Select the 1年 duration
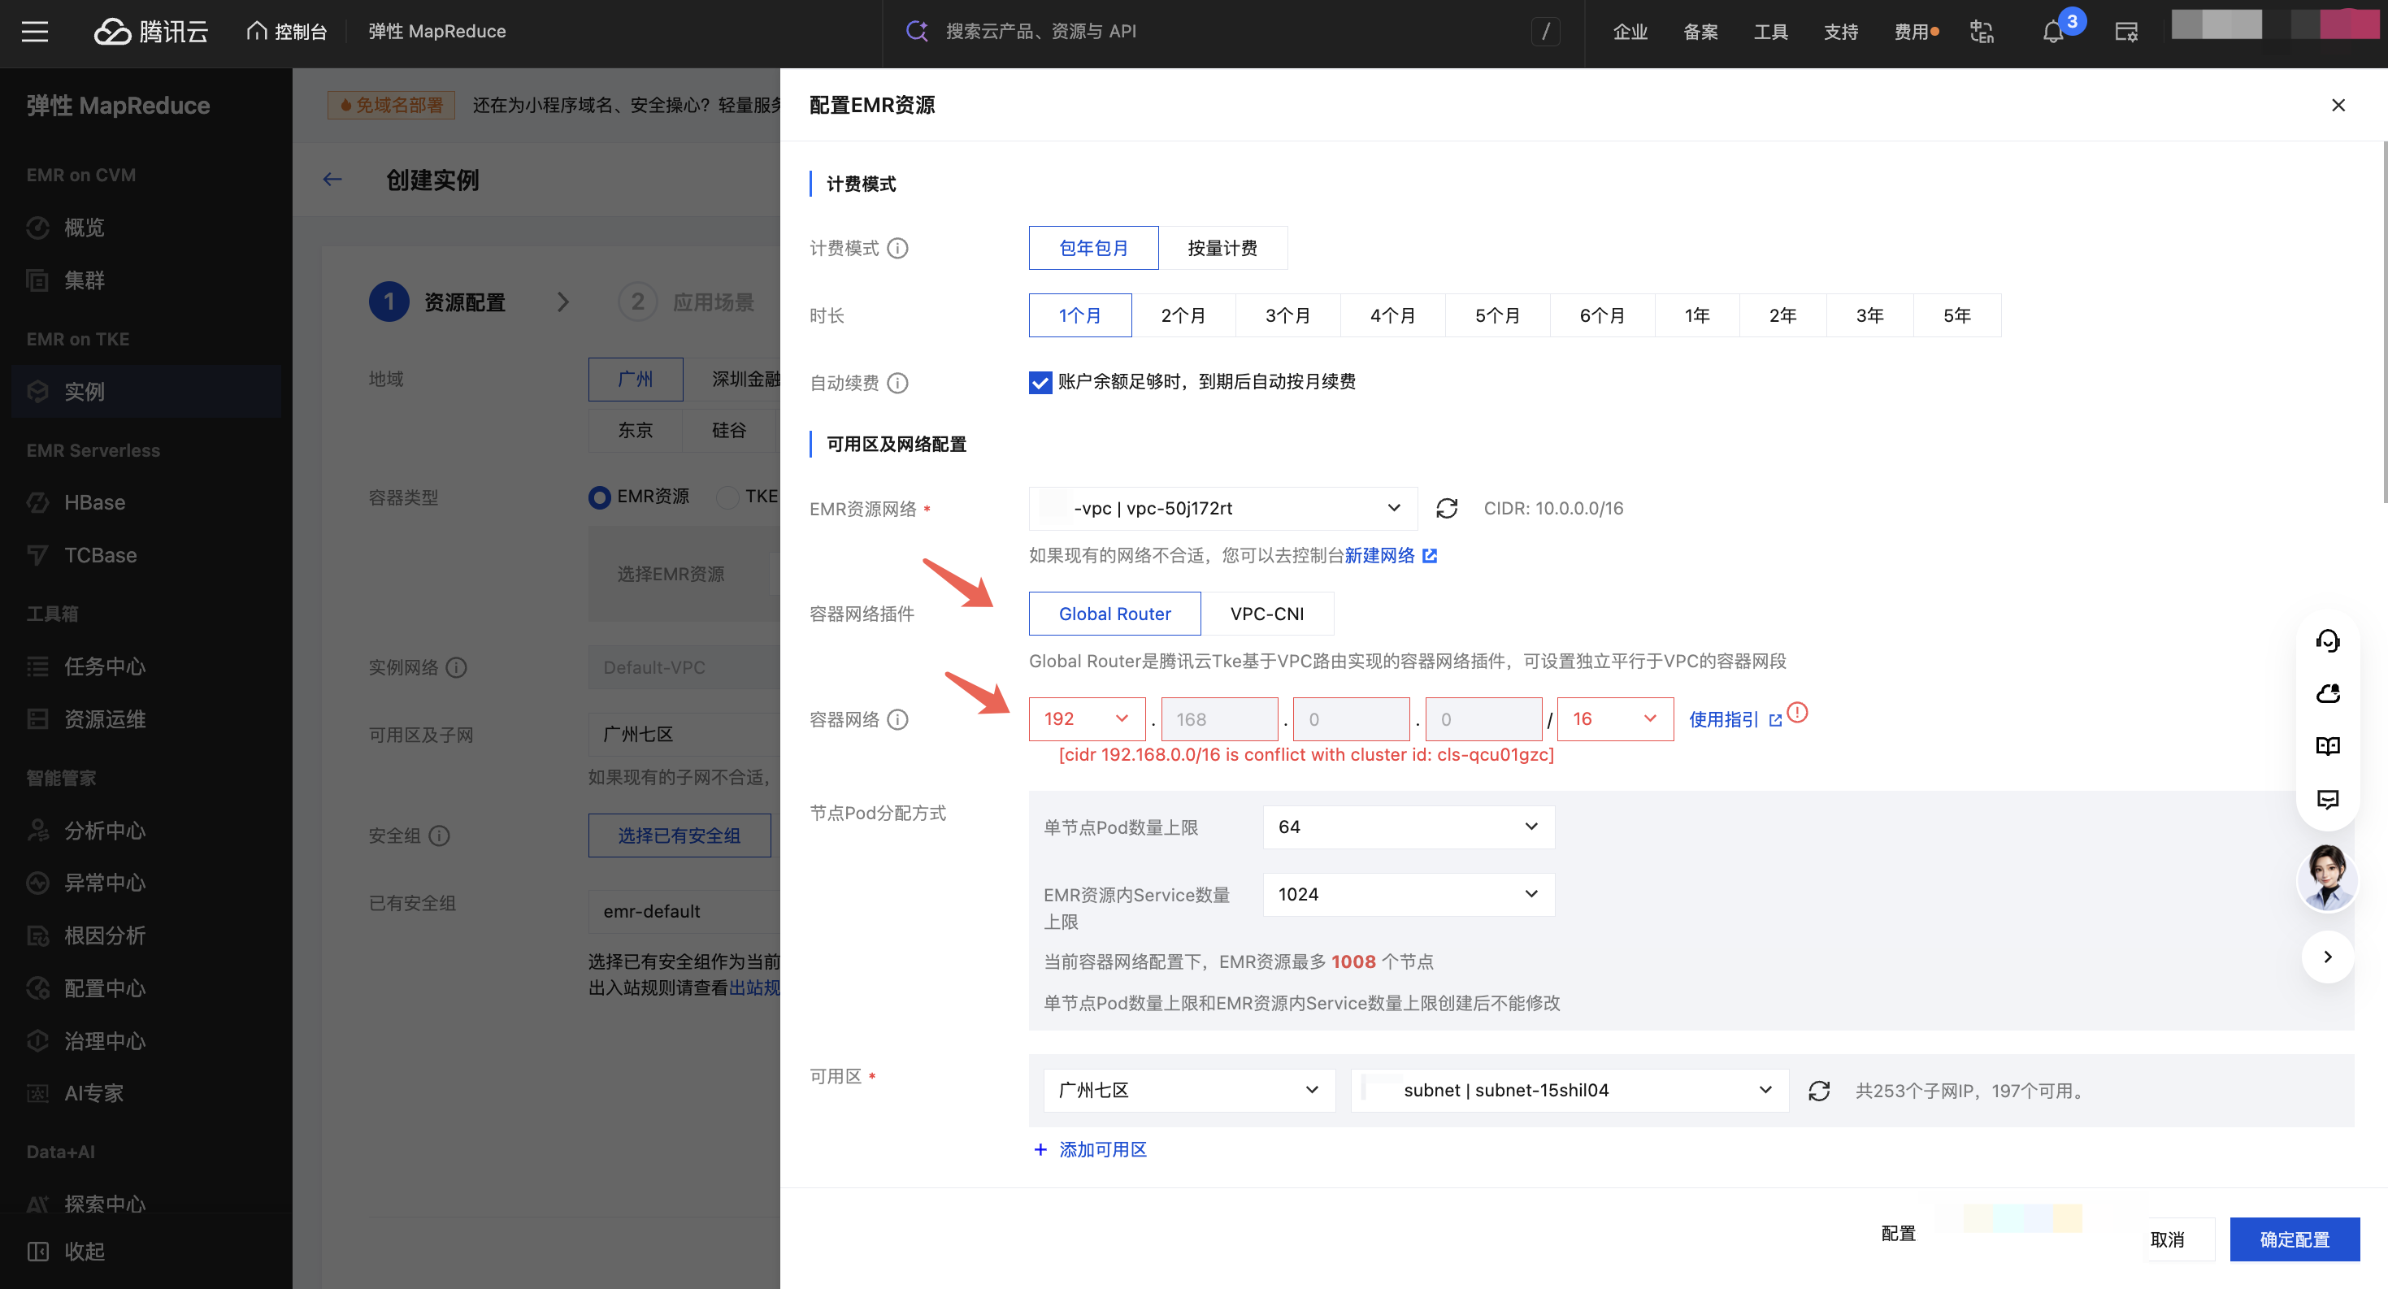 tap(1697, 316)
